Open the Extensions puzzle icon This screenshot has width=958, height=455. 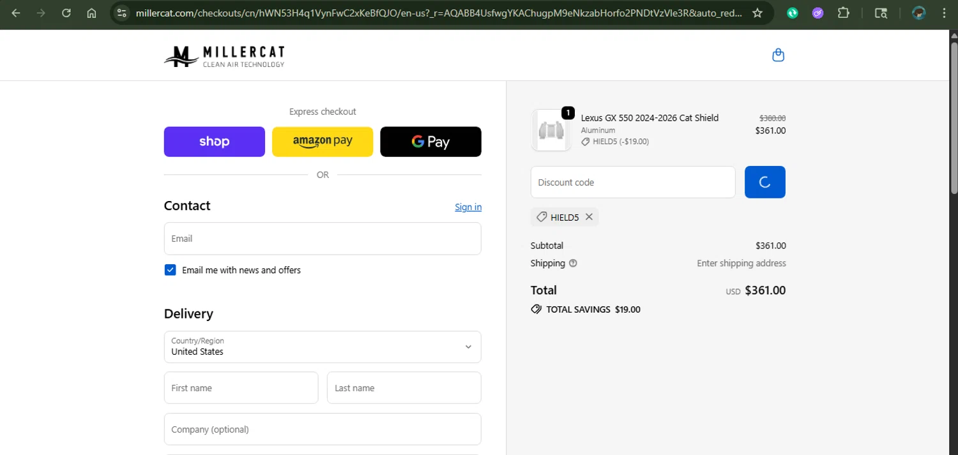point(843,13)
